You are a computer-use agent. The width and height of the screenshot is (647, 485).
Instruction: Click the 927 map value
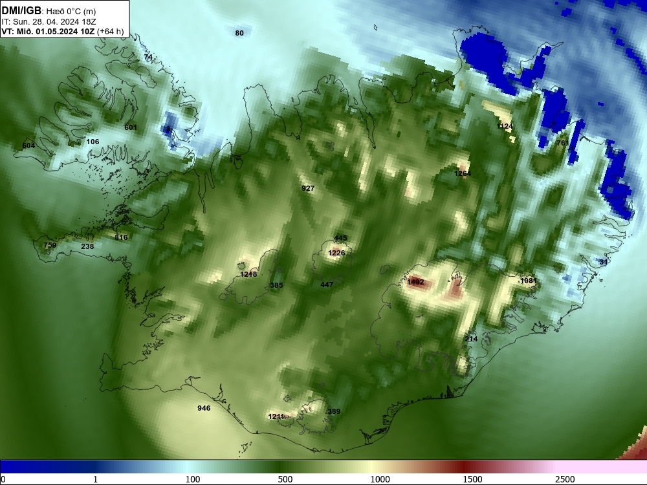coord(308,188)
